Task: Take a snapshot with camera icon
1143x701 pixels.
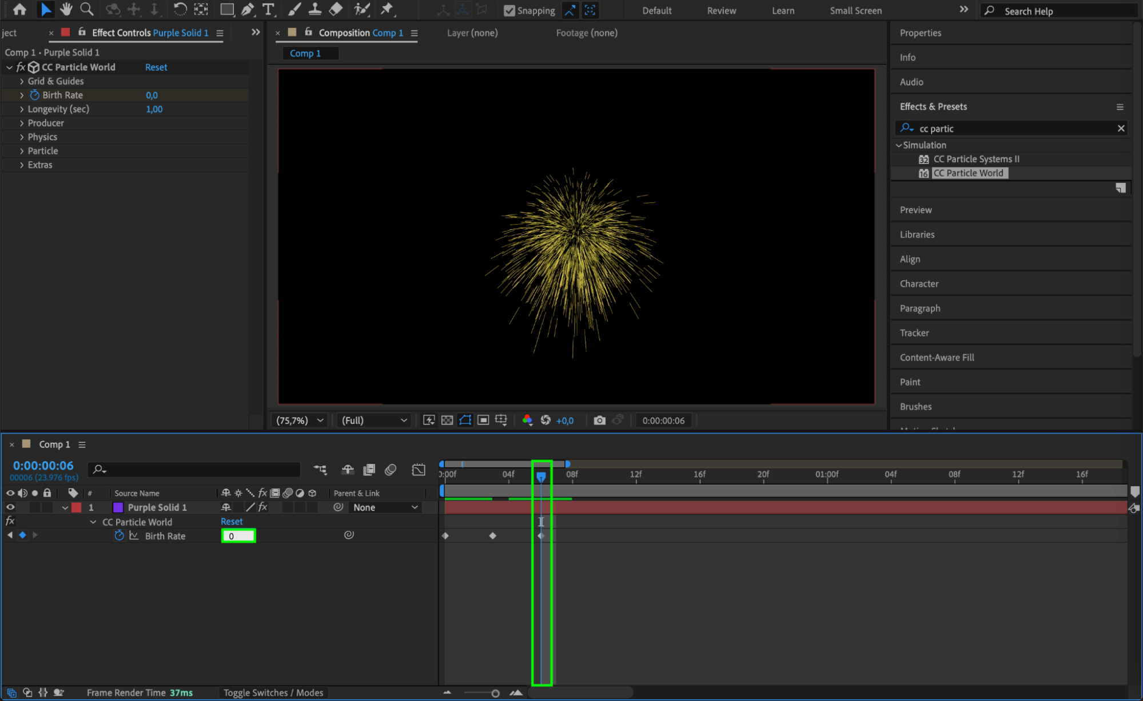Action: click(x=599, y=420)
